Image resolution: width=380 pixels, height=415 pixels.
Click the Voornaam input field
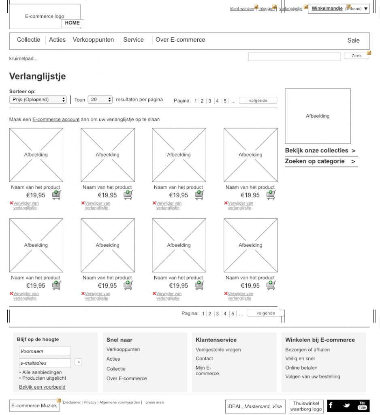pyautogui.click(x=45, y=351)
